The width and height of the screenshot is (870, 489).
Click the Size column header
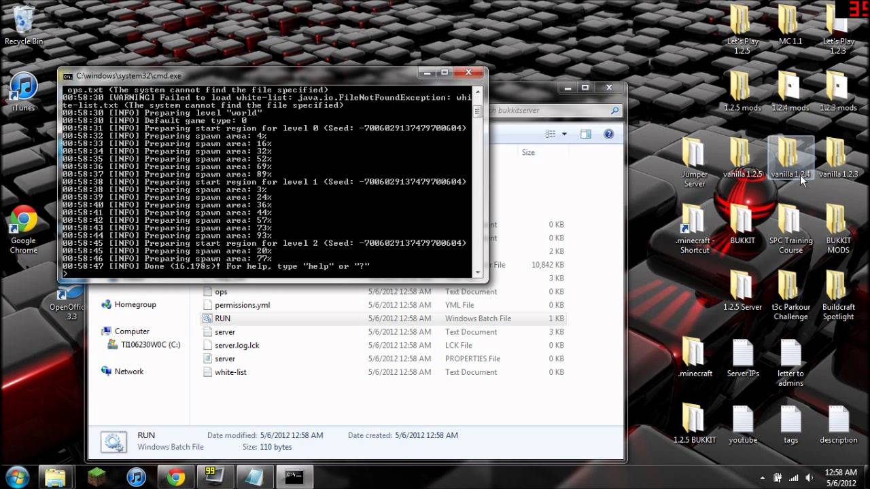pos(528,152)
